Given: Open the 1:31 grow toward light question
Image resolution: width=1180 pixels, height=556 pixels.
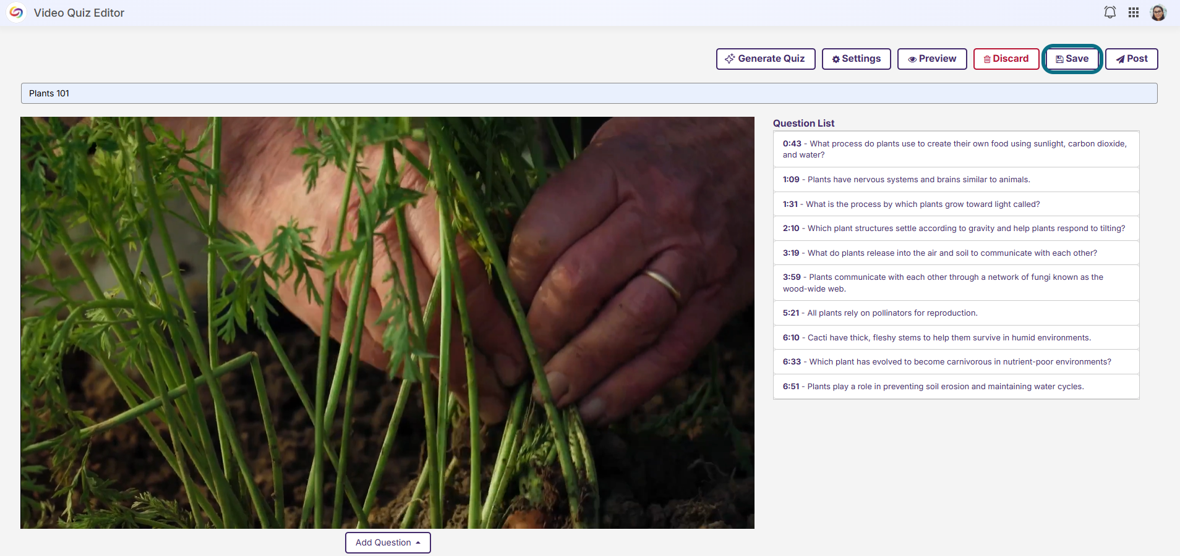Looking at the screenshot, I should click(956, 204).
